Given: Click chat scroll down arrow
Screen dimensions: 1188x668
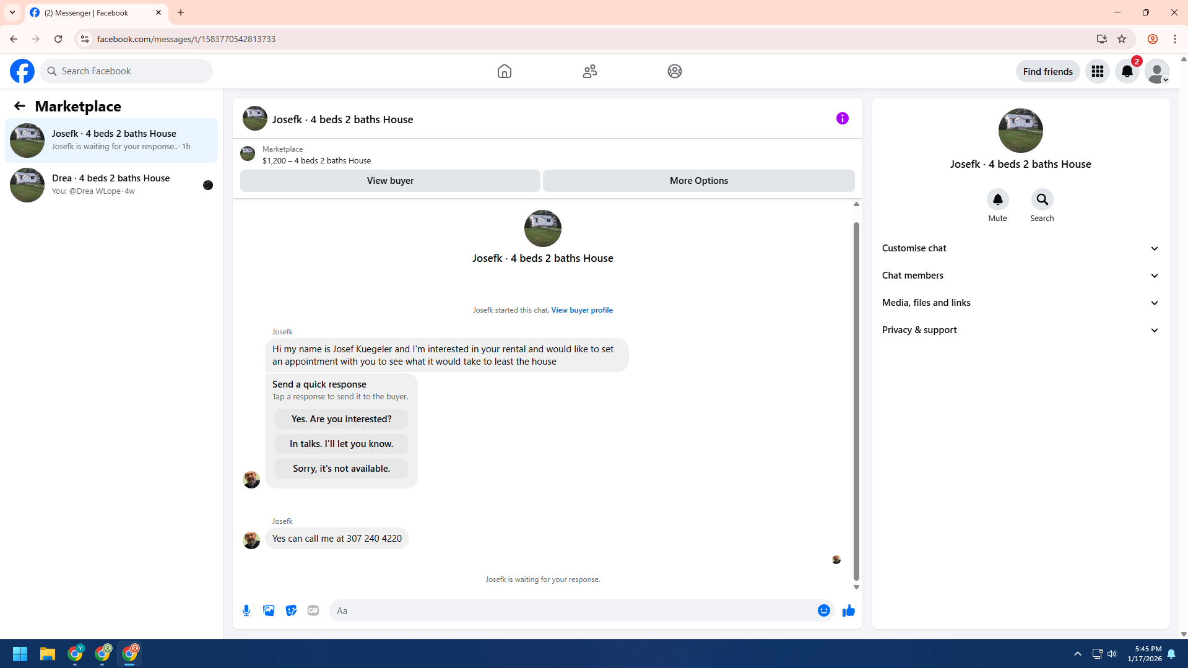Looking at the screenshot, I should tap(856, 587).
